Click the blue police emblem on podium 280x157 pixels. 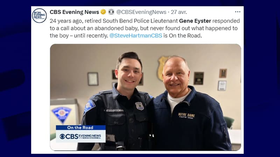coord(62,115)
